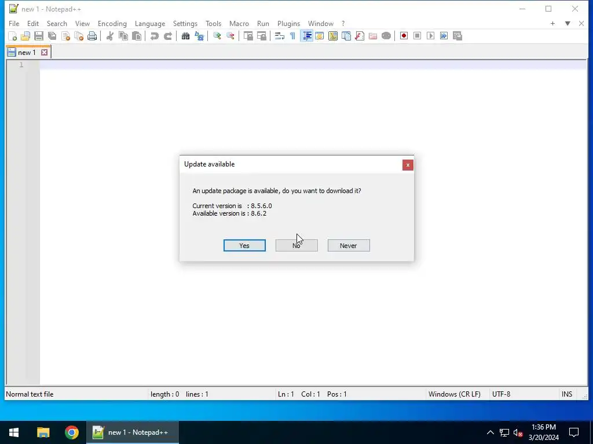Toggle the file Monitoring eye icon

[386, 36]
